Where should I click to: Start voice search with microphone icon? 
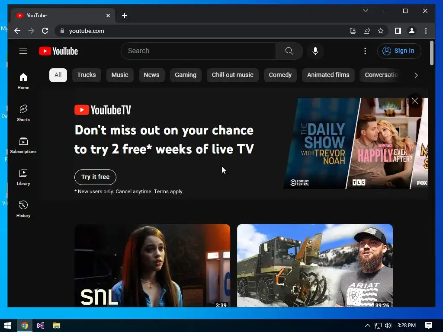click(x=315, y=51)
